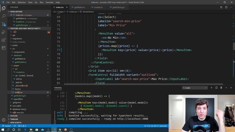Image resolution: width=235 pixels, height=132 pixels.
Task: Expand the migrations folder
Action: (x=17, y=38)
